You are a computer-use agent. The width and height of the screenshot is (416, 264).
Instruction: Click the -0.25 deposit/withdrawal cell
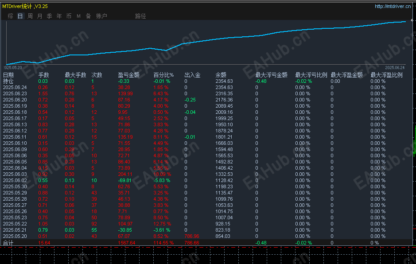point(190,100)
